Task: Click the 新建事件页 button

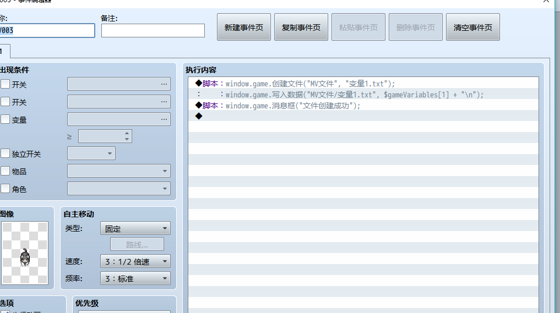Action: [x=243, y=27]
